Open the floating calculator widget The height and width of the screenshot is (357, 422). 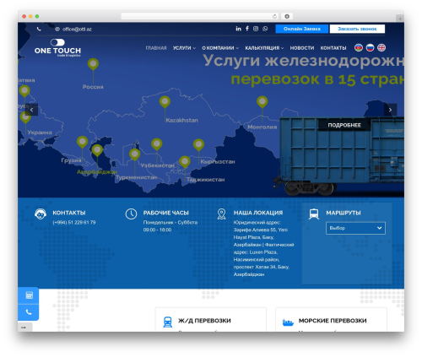[29, 295]
